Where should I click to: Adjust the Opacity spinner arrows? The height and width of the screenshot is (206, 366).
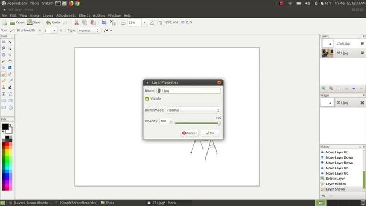click(x=170, y=121)
